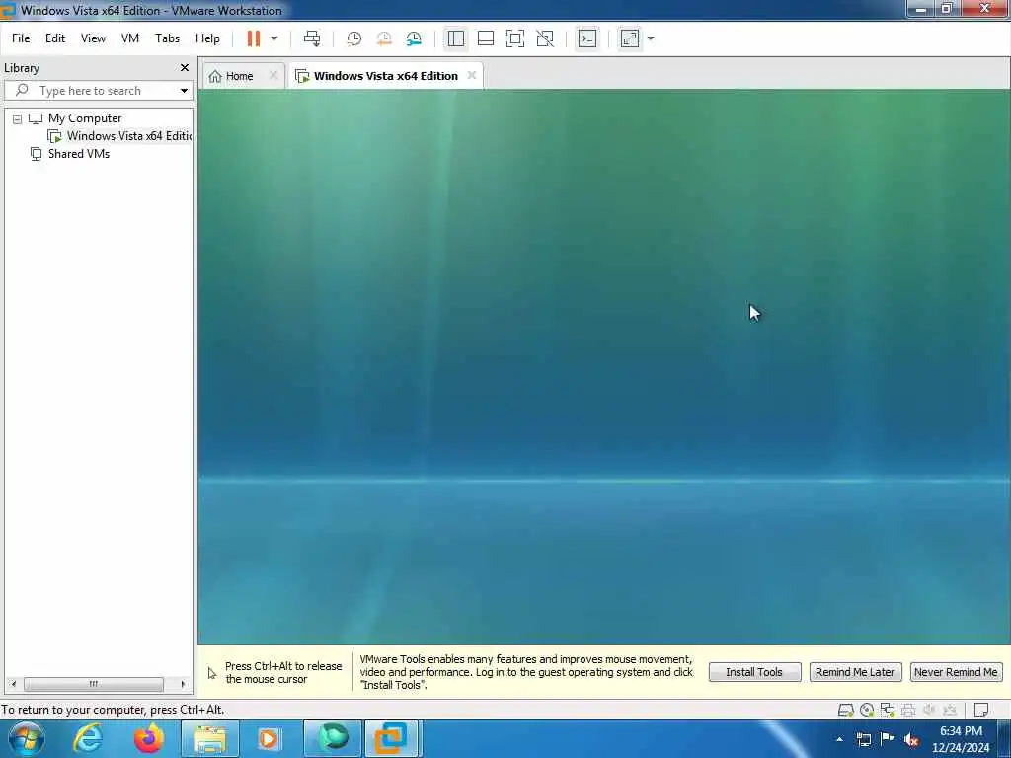Click the printer device status icon
The image size is (1011, 758).
pos(908,711)
